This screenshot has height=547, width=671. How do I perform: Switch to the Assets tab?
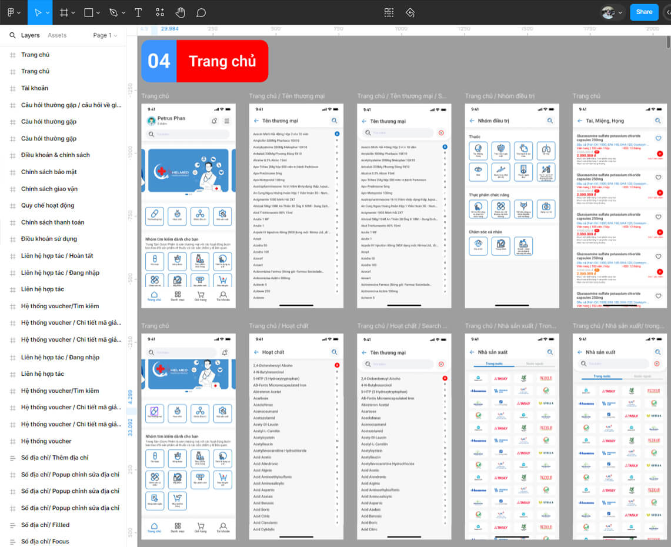(57, 35)
